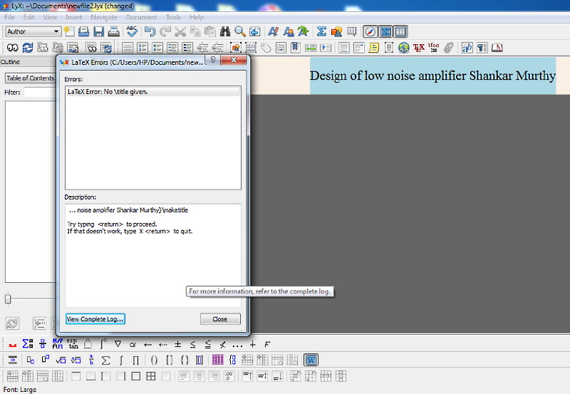Insert curly brace delimiters {}
The image size is (570, 394).
[x=185, y=361]
